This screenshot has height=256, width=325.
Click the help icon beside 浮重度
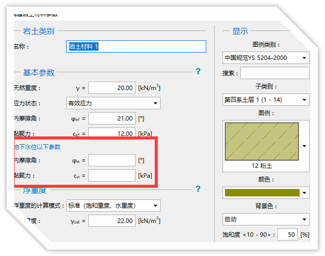coord(198,189)
